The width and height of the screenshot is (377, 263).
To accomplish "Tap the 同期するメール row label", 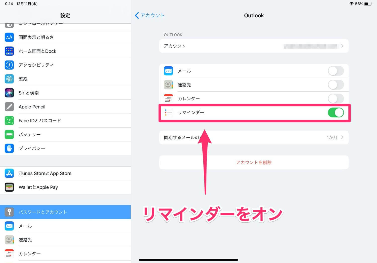I will (183, 137).
